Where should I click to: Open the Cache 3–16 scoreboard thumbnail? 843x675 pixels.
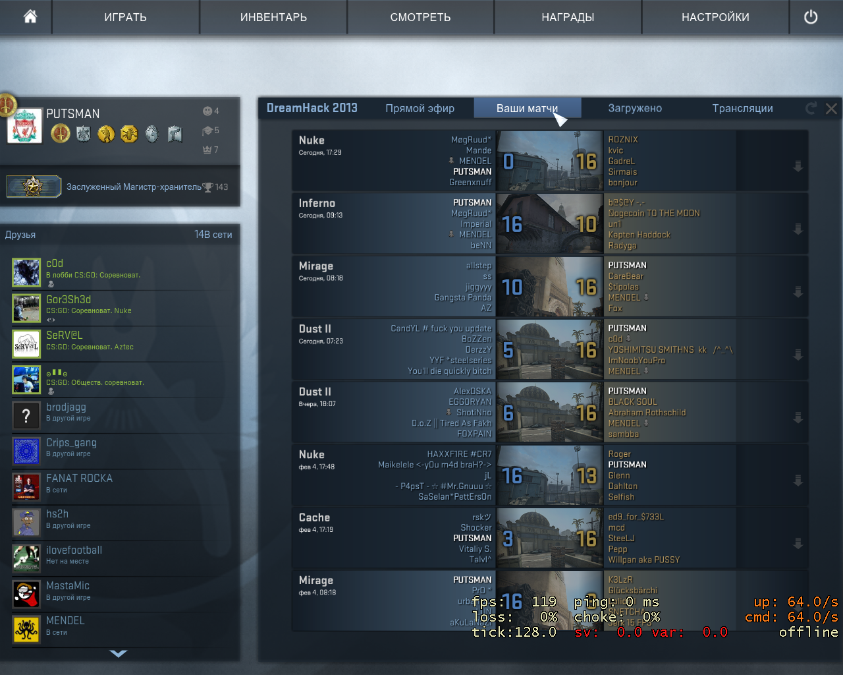549,539
